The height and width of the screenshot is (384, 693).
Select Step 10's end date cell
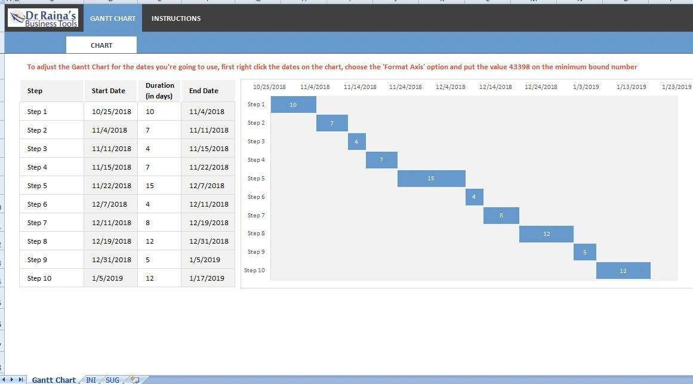208,278
